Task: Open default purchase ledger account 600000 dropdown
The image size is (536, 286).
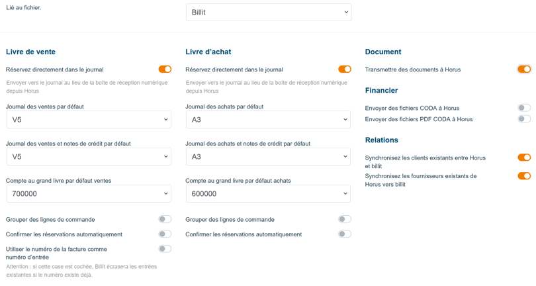Action: pos(268,194)
